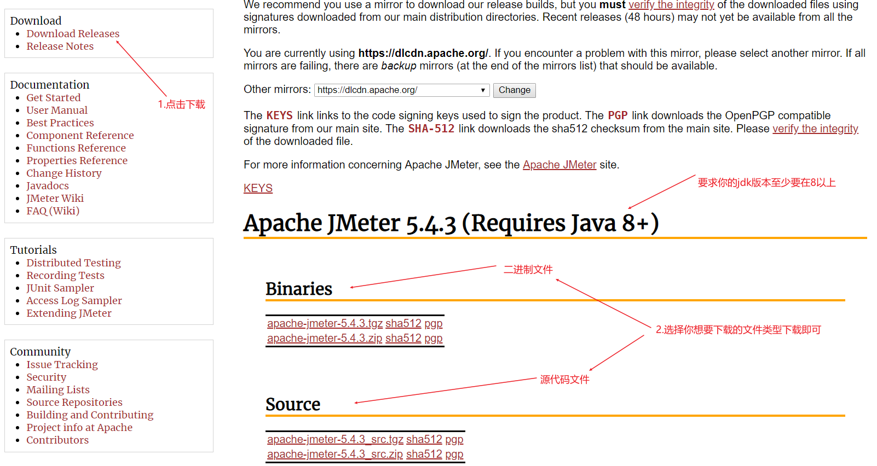Go to Get Started documentation
The height and width of the screenshot is (466, 877).
click(54, 97)
